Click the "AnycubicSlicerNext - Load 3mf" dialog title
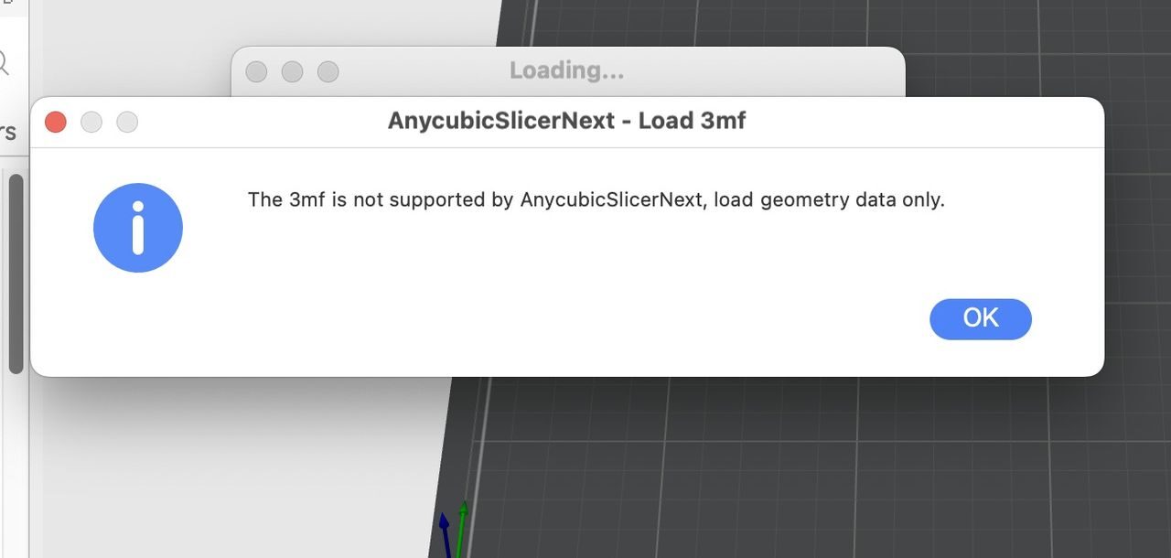The width and height of the screenshot is (1171, 558). pos(566,121)
